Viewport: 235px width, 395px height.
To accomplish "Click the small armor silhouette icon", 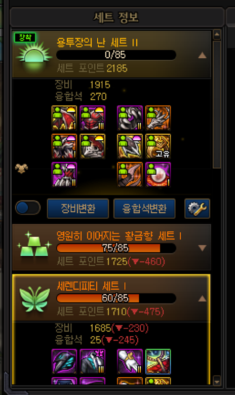I will pos(21,168).
